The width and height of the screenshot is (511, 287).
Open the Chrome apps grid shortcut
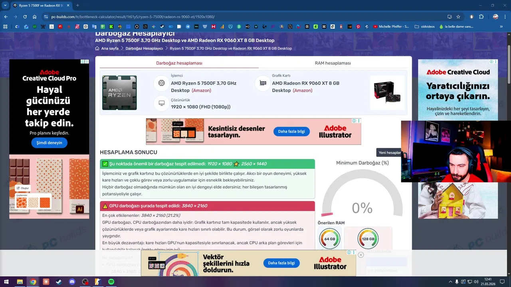coord(5,27)
